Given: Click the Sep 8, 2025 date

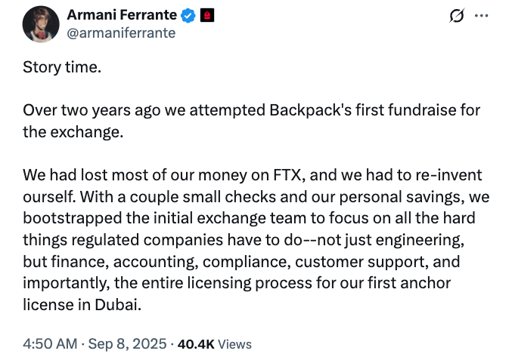Looking at the screenshot, I should click(129, 344).
